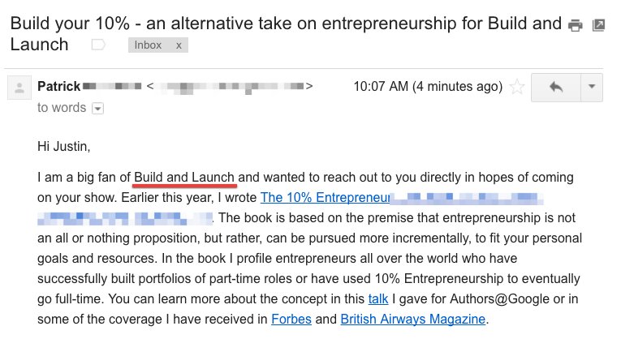This screenshot has height=339, width=634.
Task: Expand recipient details next to "to words"
Action: coord(98,108)
